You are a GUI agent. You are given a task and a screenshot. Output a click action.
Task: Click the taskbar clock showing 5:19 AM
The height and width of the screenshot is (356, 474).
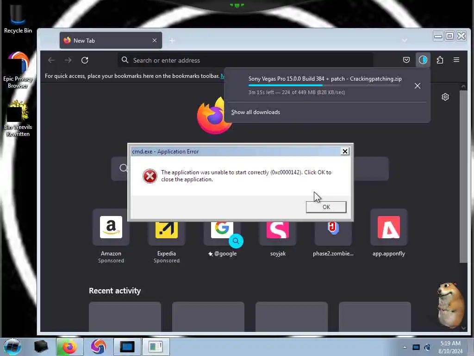click(450, 347)
